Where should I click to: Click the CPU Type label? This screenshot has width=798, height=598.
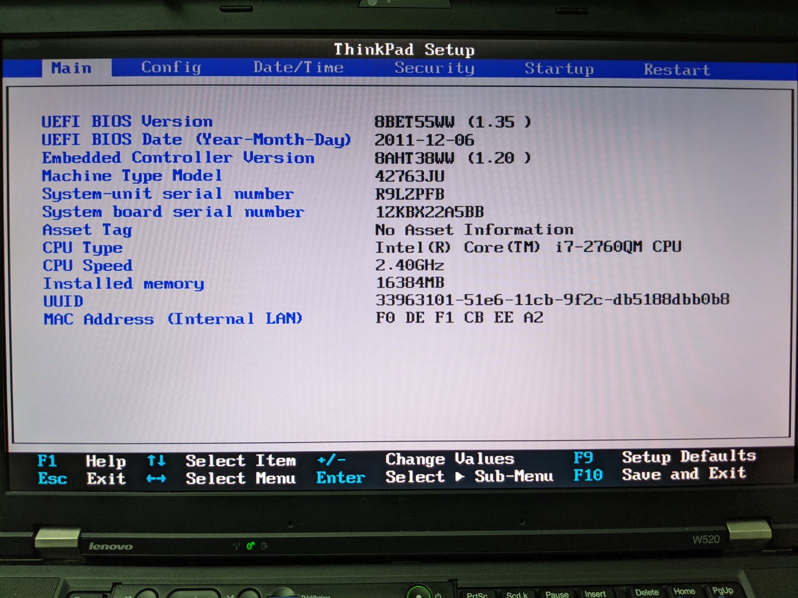point(82,248)
